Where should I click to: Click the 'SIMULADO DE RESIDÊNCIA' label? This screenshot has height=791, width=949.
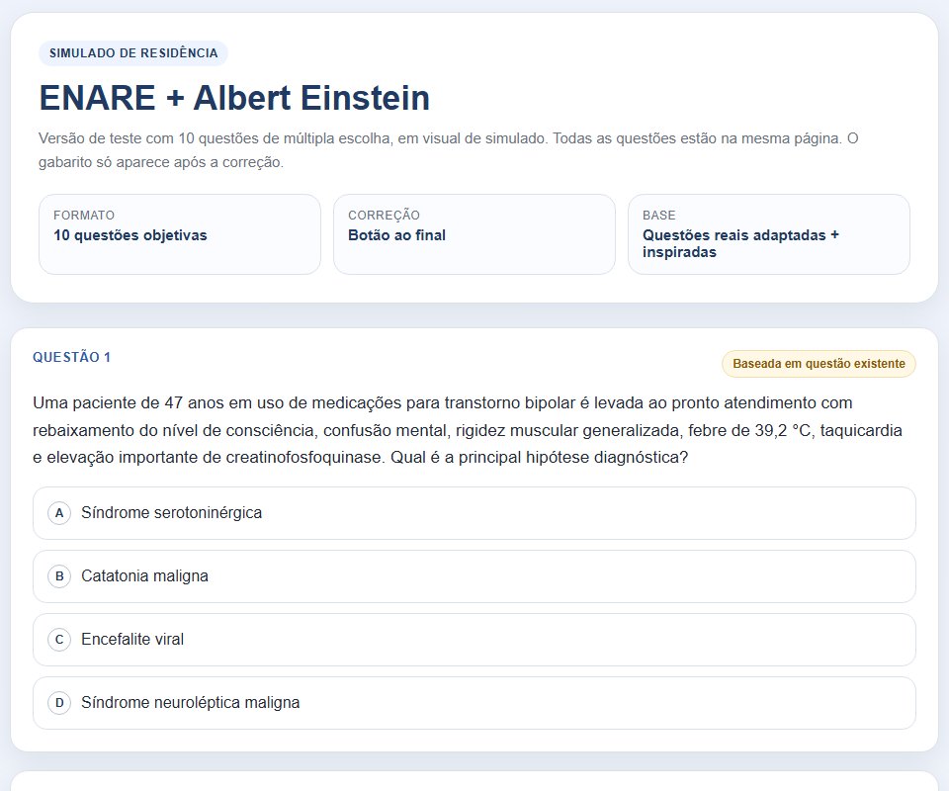pyautogui.click(x=133, y=53)
